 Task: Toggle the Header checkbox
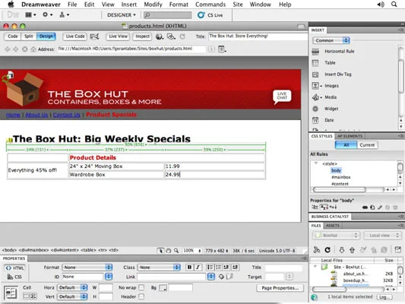click(x=141, y=296)
